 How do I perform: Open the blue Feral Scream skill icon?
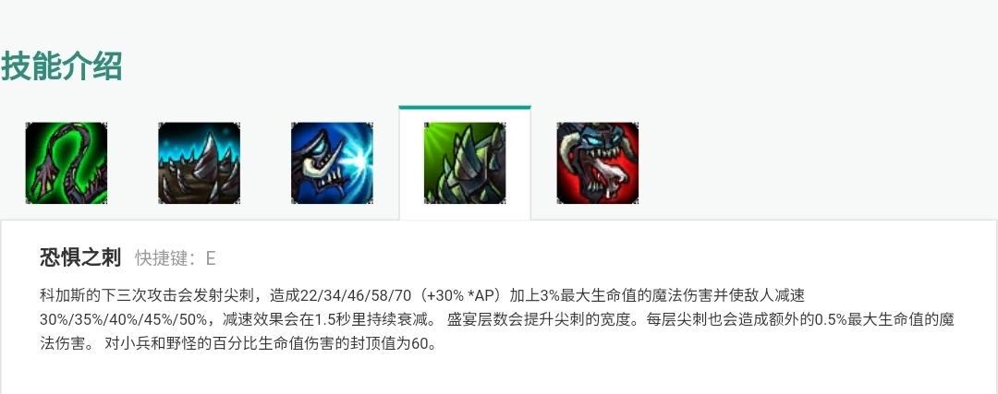[333, 163]
